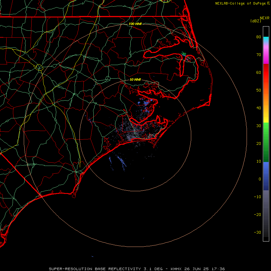Click the 20 value on the dBZ scale
This screenshot has width=271, height=271.
pos(259,143)
